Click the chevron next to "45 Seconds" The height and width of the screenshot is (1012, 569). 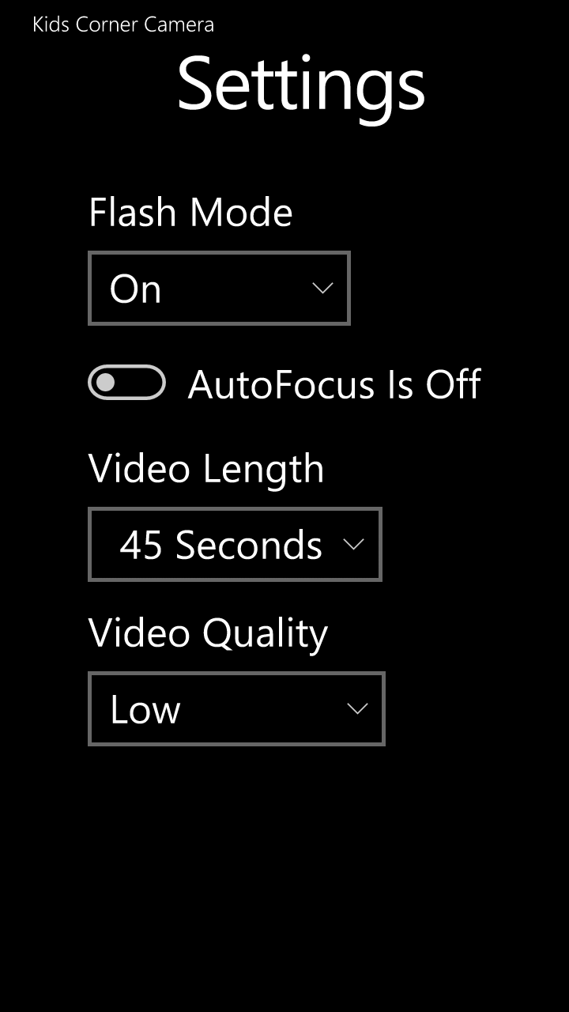pyautogui.click(x=352, y=544)
